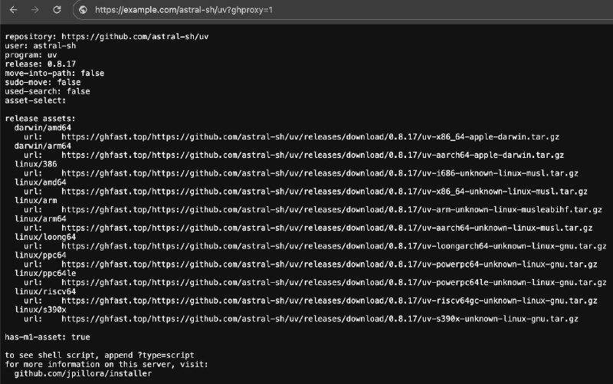Click the powerpc64-unknown-linux-gnu download URL
This screenshot has height=384, width=613.
pos(329,264)
